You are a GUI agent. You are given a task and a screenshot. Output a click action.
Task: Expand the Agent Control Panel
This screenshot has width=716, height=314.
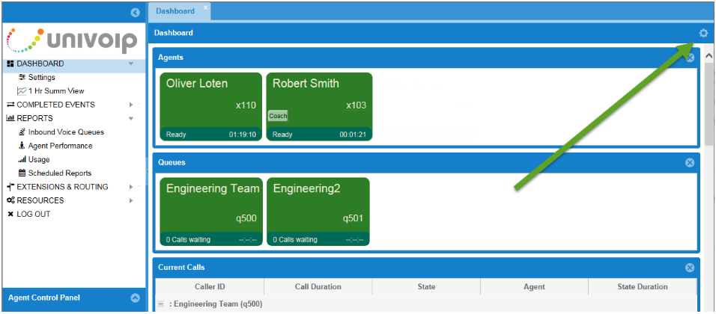coord(135,298)
